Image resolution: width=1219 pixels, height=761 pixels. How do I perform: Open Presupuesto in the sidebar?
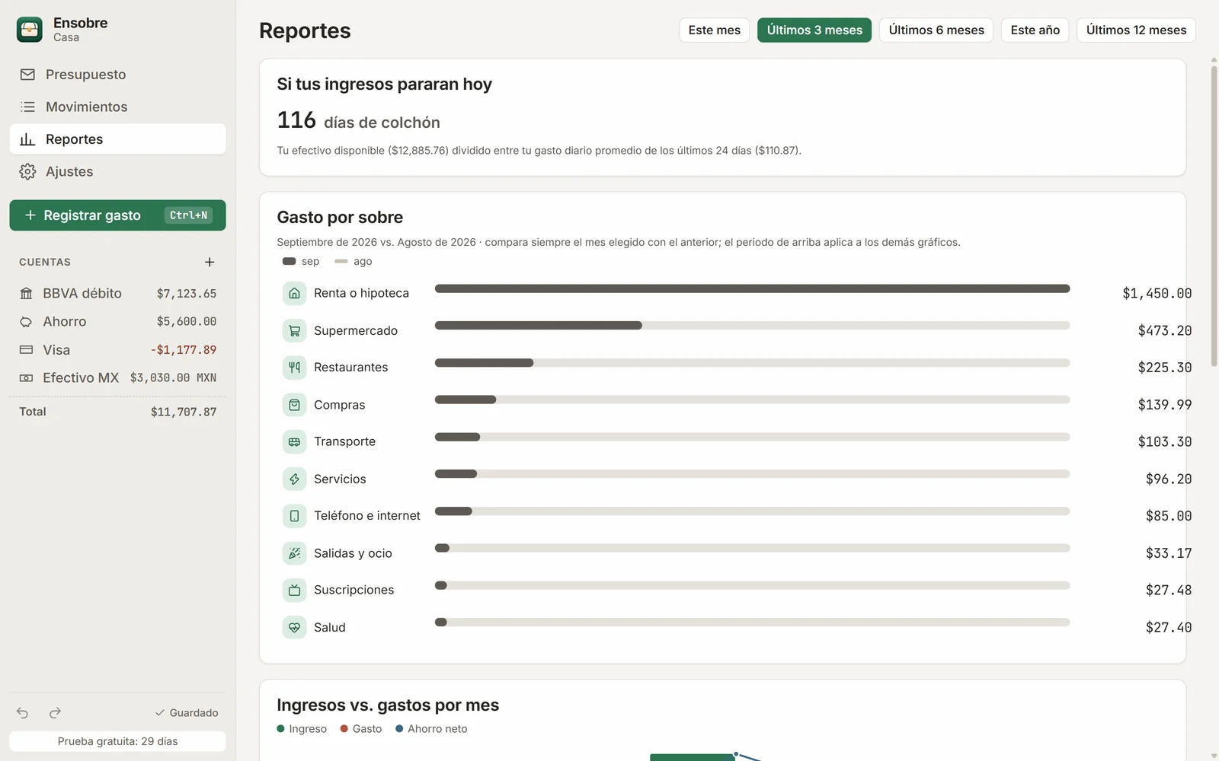(x=117, y=75)
